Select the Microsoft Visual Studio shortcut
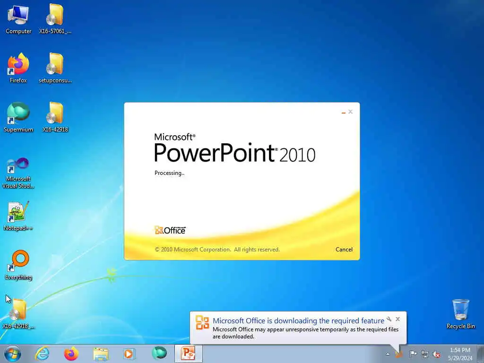Image resolution: width=484 pixels, height=363 pixels. point(18,173)
